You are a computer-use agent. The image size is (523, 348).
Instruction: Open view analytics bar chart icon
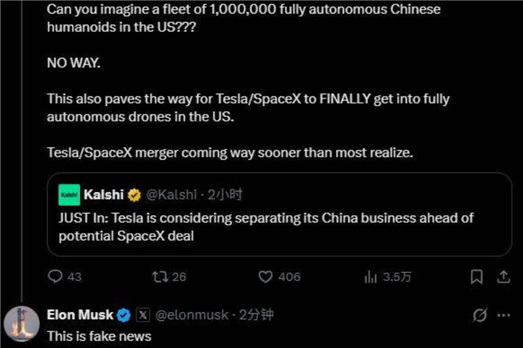click(370, 276)
